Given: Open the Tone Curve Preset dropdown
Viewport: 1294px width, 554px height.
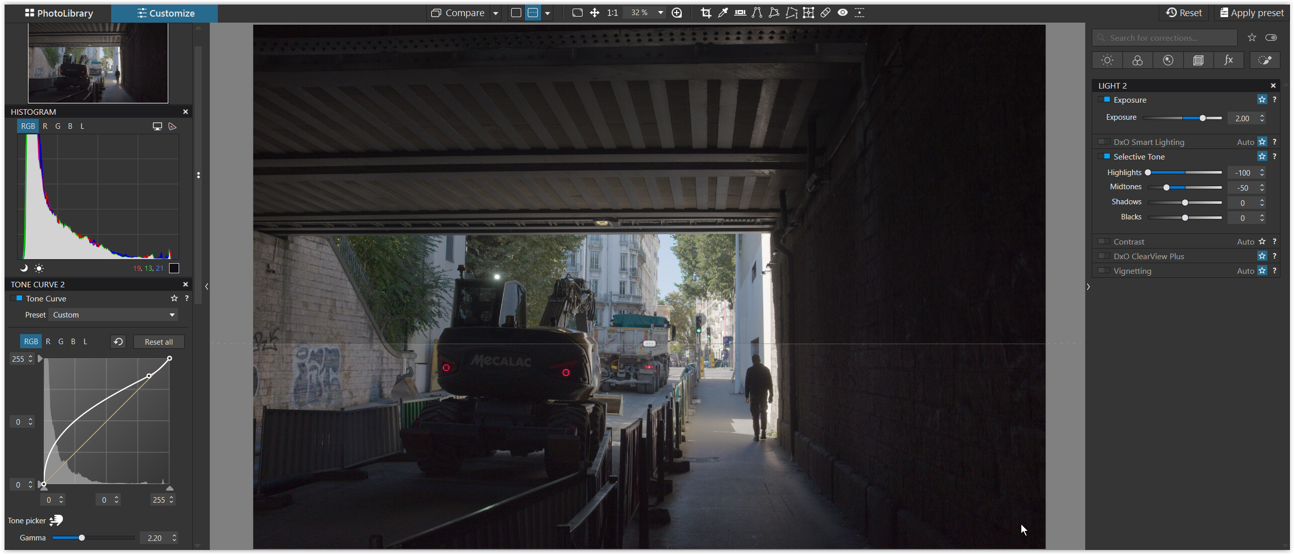Looking at the screenshot, I should pos(113,315).
